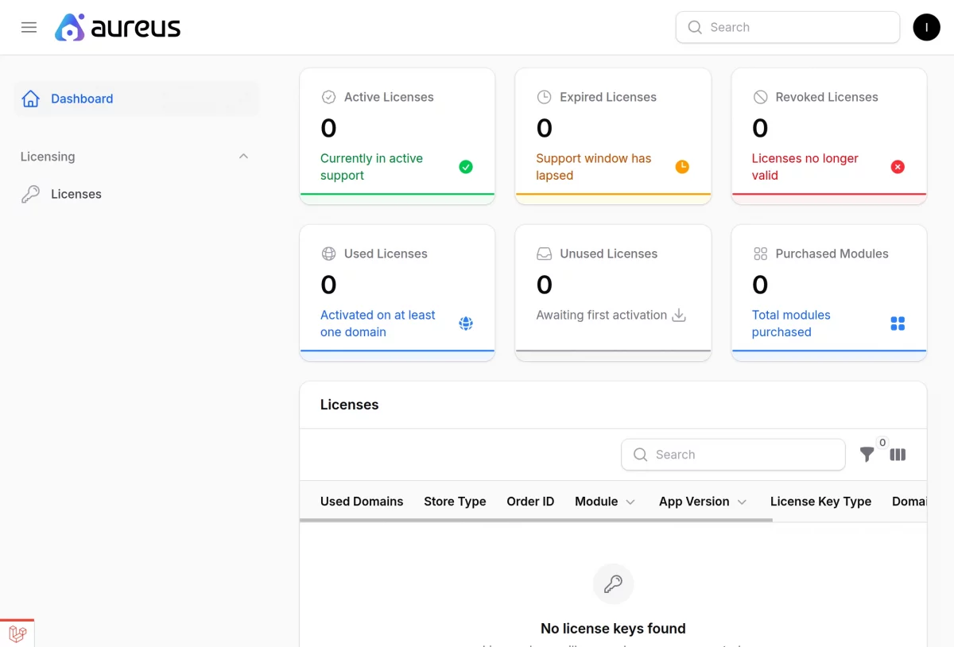Click the Revoked Licenses ban icon
Image resolution: width=954 pixels, height=647 pixels.
(760, 97)
